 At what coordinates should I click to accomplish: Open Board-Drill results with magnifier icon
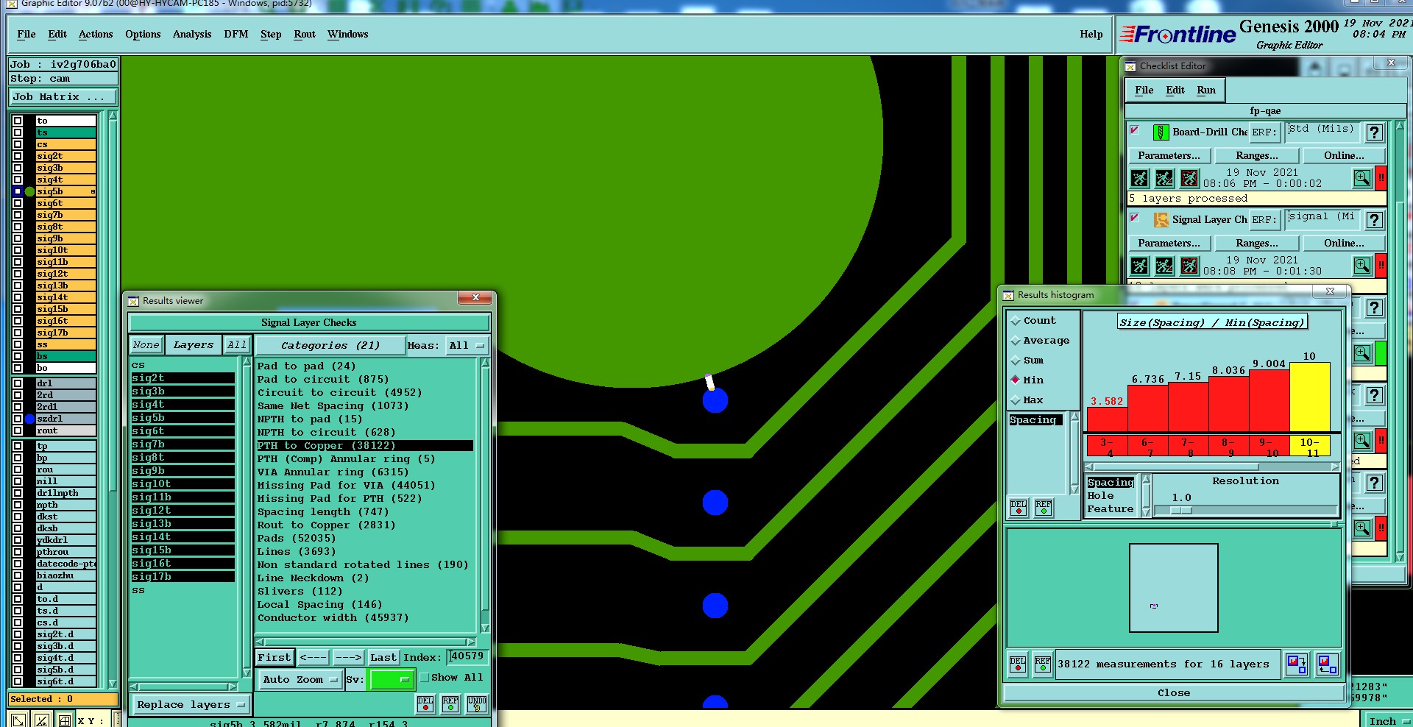click(x=1362, y=178)
